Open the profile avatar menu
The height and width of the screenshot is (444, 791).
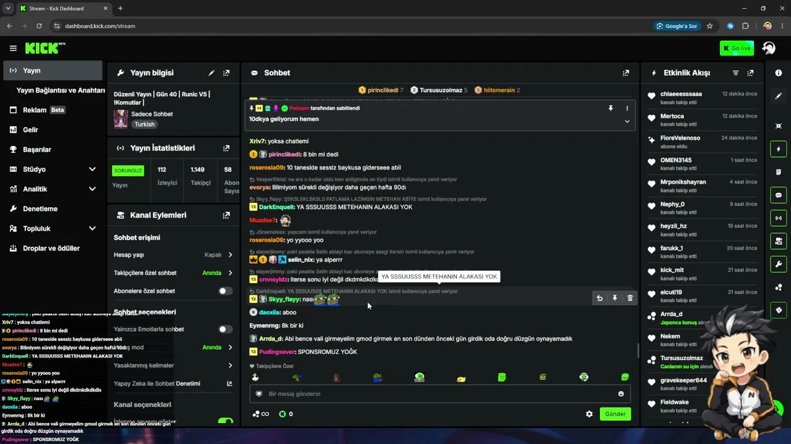point(769,48)
